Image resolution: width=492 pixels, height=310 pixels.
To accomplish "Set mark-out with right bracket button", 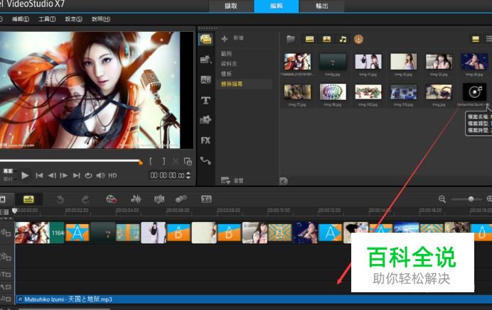I will click(x=164, y=161).
